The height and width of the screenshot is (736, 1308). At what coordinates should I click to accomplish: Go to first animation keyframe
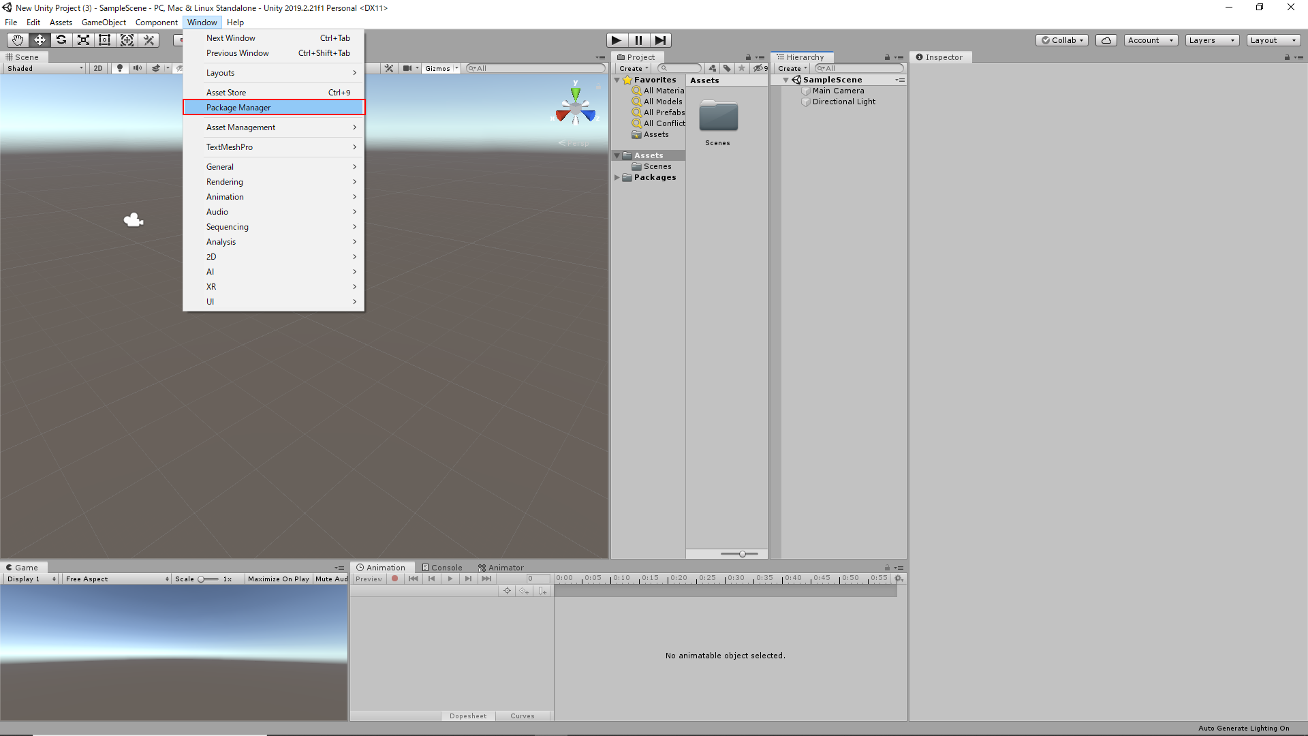[414, 579]
